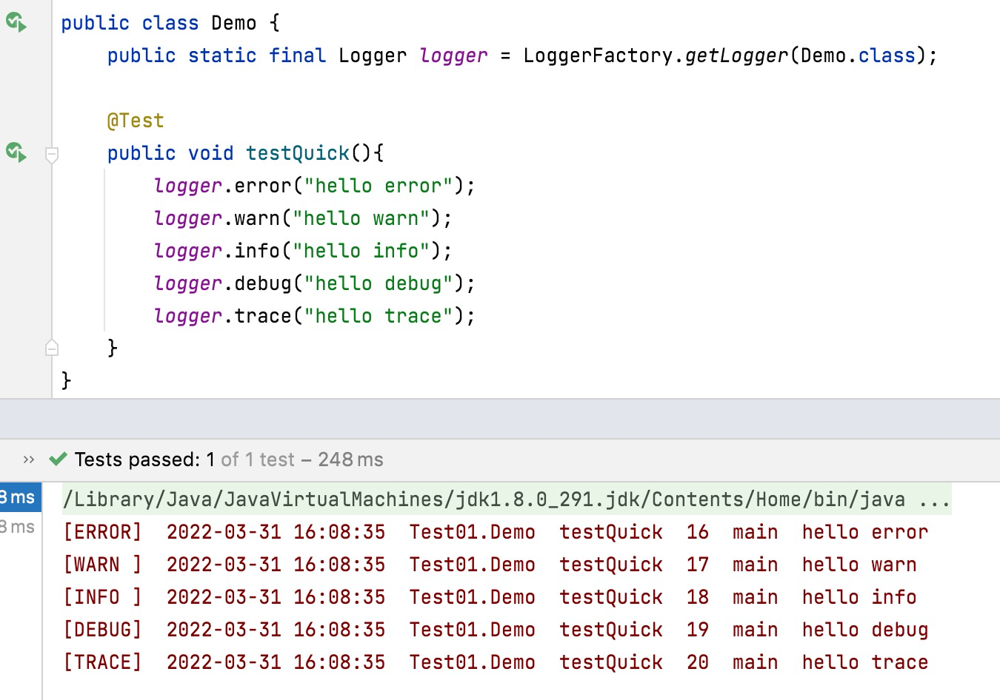Run the Demo class via gutter run icon
This screenshot has width=1000, height=700.
point(18,22)
